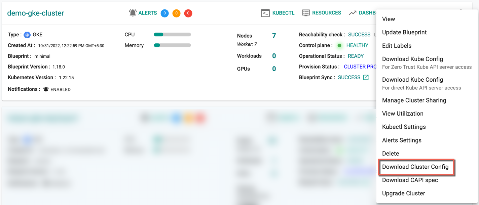Click the Reachability check SUCCESS status
This screenshot has width=479, height=205.
pyautogui.click(x=359, y=35)
